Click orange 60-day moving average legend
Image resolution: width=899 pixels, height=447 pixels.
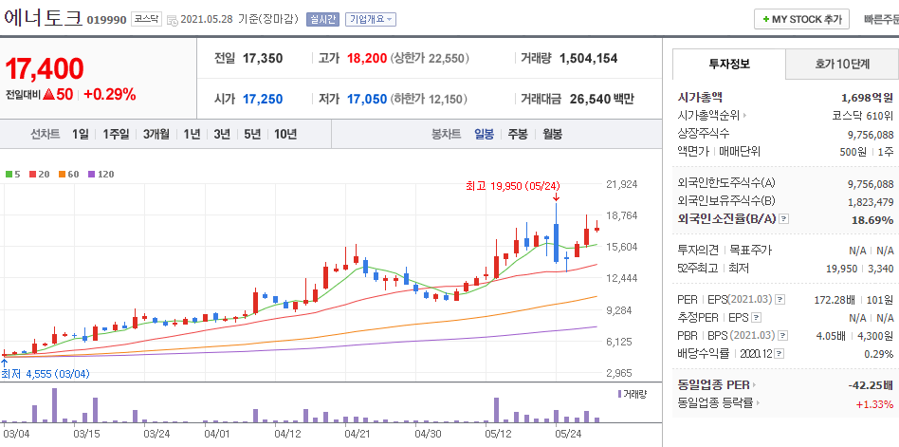click(x=69, y=174)
